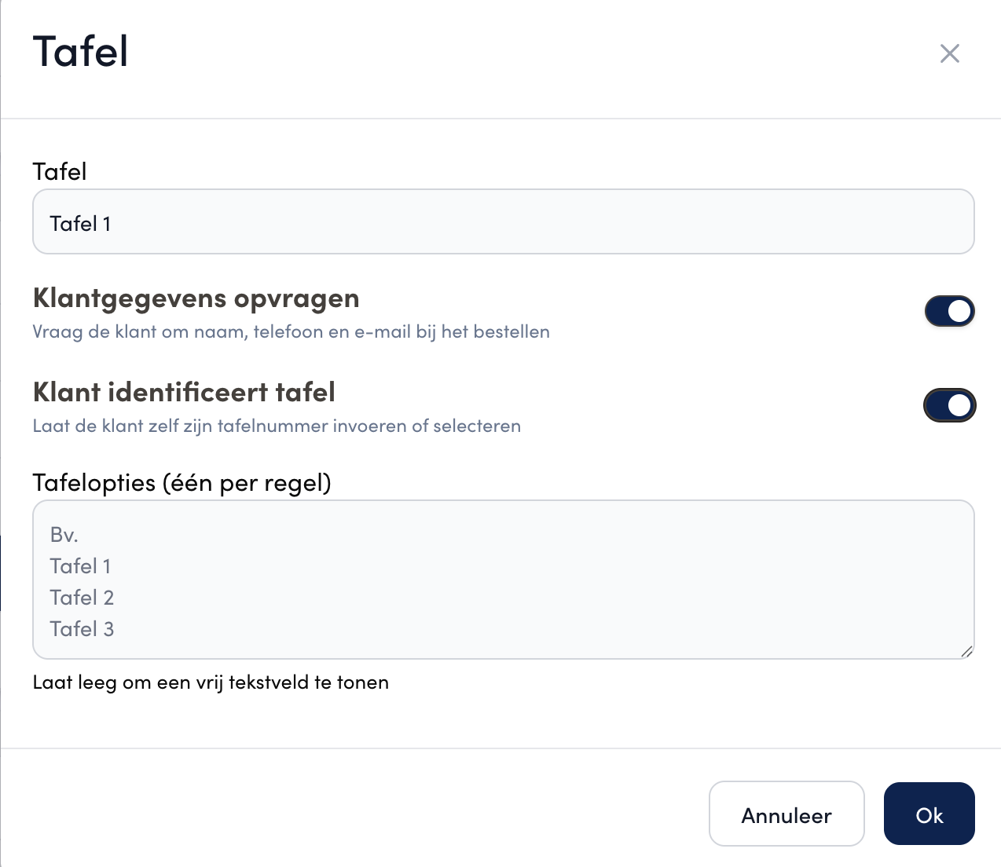The width and height of the screenshot is (1001, 867).
Task: Select the Tafelopties (één per regel) label
Action: (x=182, y=482)
